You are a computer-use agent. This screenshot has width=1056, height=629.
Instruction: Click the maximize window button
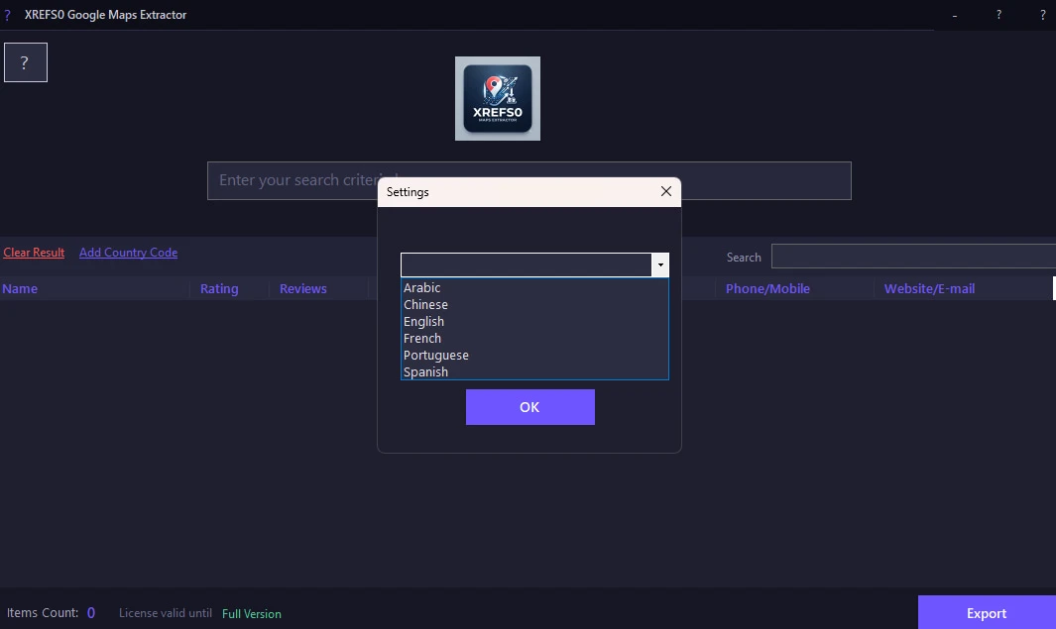click(x=998, y=15)
